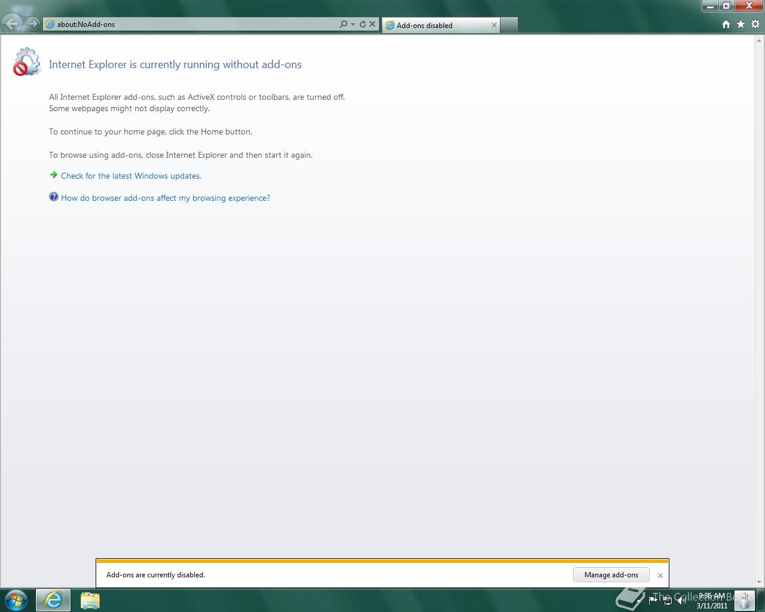Click the address bar Internet Explorer page icon
Screen dimensions: 765x612
pyautogui.click(x=50, y=25)
